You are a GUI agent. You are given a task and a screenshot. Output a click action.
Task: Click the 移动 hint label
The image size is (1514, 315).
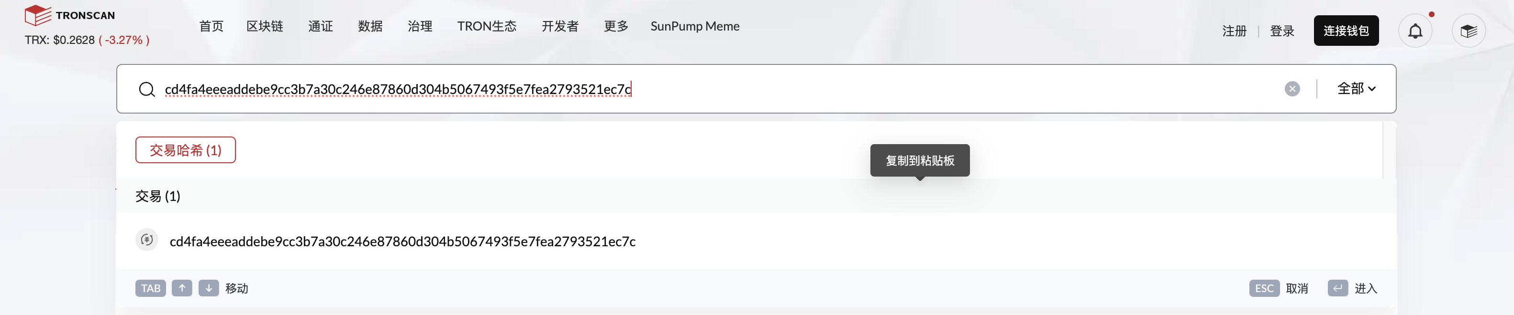[x=237, y=289]
